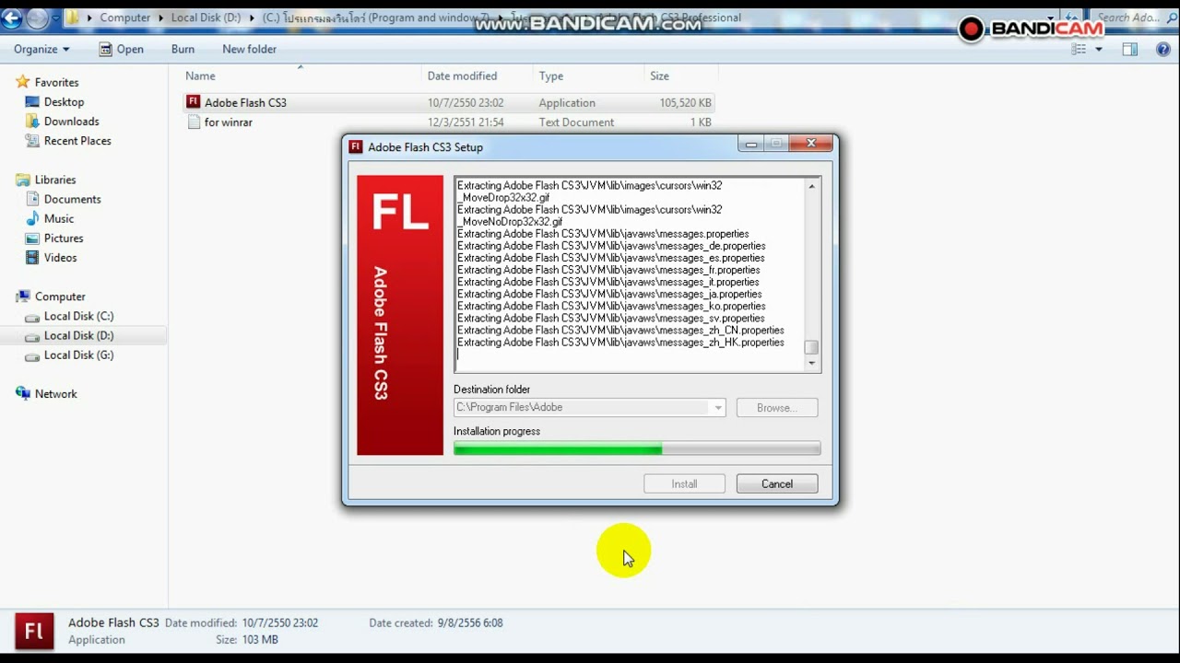Open the Destination folder dropdown arrow

[x=717, y=407]
